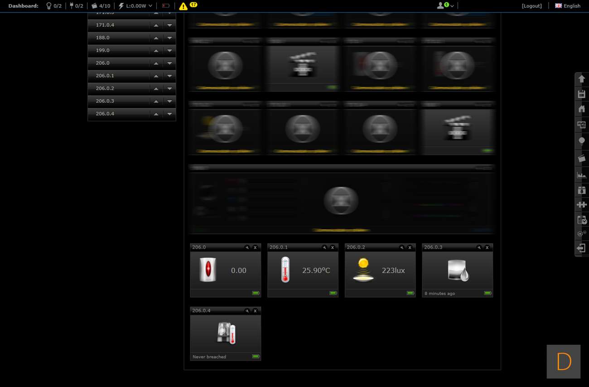Close widget 206.0.4
The width and height of the screenshot is (589, 387).
(255, 311)
